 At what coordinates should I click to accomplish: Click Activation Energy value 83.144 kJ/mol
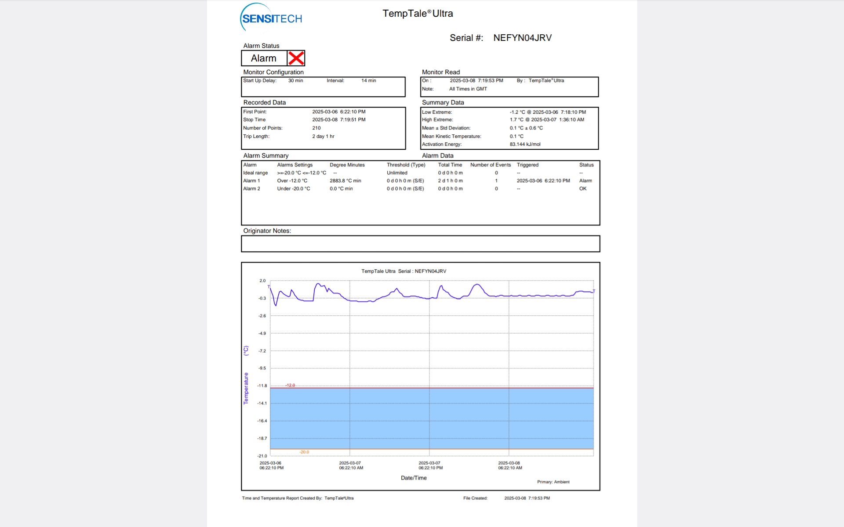(525, 144)
